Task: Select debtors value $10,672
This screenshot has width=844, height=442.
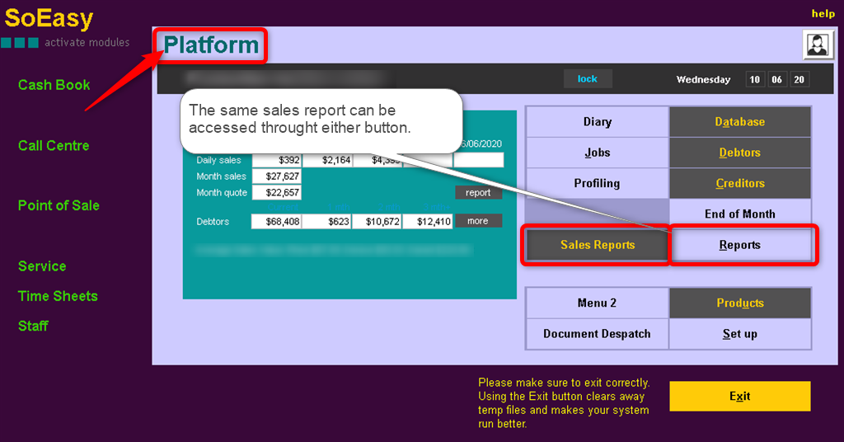Action: [377, 221]
